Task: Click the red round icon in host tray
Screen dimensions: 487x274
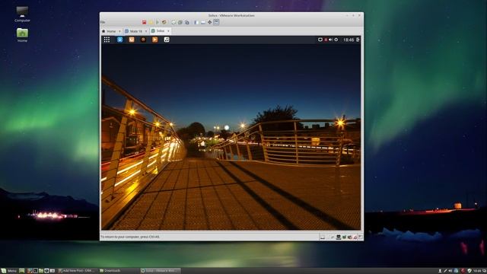Action: pos(463,271)
